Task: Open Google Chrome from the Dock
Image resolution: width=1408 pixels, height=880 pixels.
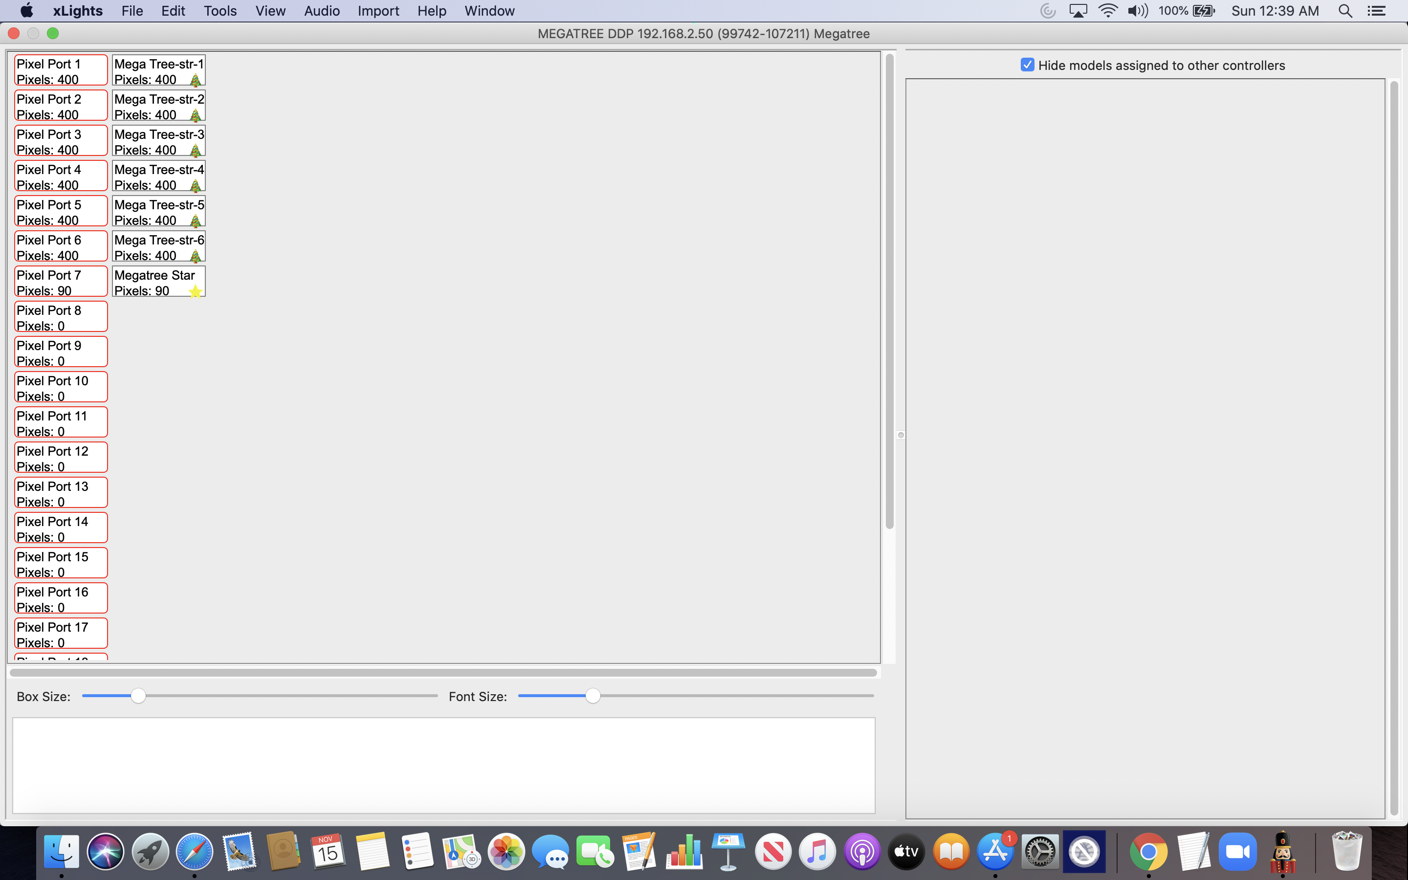Action: (x=1148, y=852)
